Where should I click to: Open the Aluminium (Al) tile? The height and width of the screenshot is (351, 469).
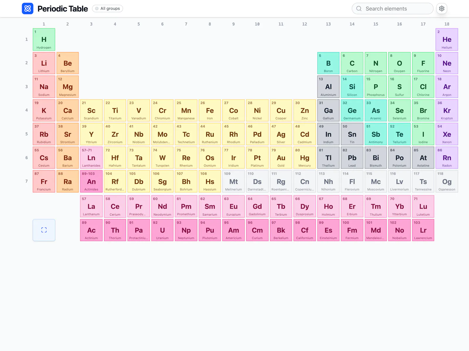[328, 87]
